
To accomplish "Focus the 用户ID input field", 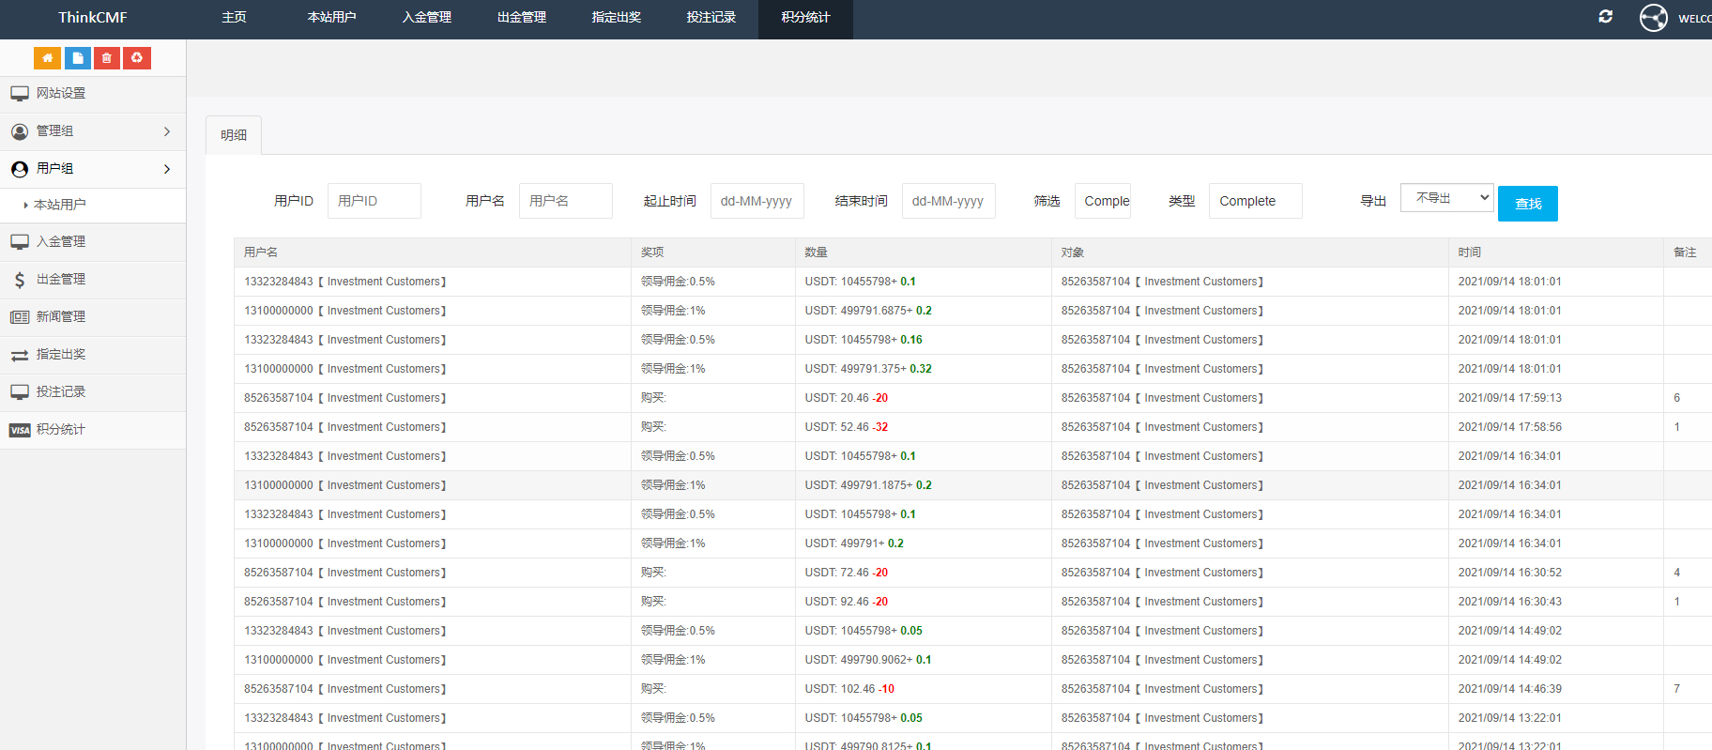I will click(374, 201).
